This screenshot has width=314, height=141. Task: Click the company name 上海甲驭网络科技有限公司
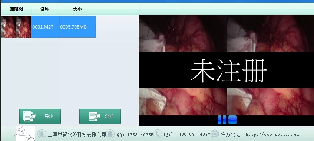[x=77, y=134]
